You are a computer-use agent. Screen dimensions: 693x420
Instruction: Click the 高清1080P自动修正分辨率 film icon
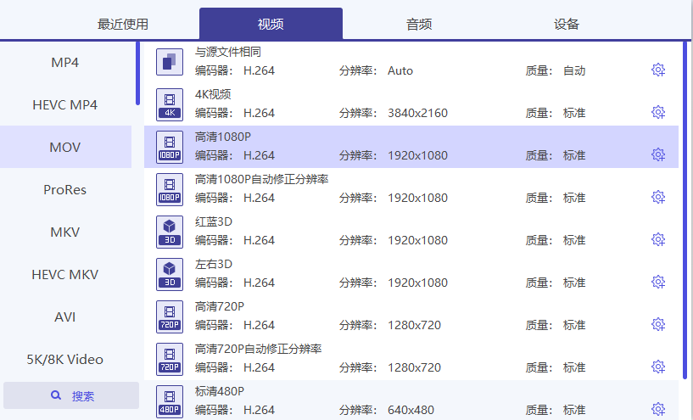170,189
